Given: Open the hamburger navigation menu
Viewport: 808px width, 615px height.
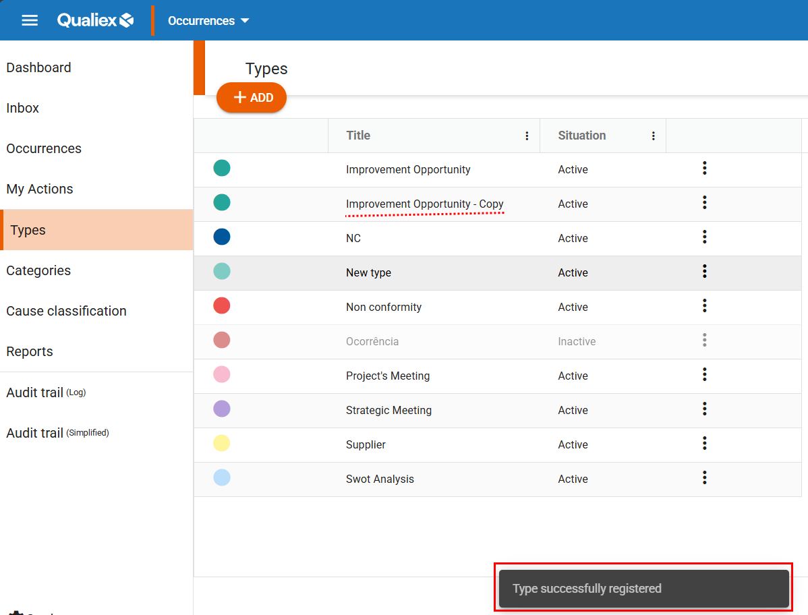Looking at the screenshot, I should coord(30,20).
